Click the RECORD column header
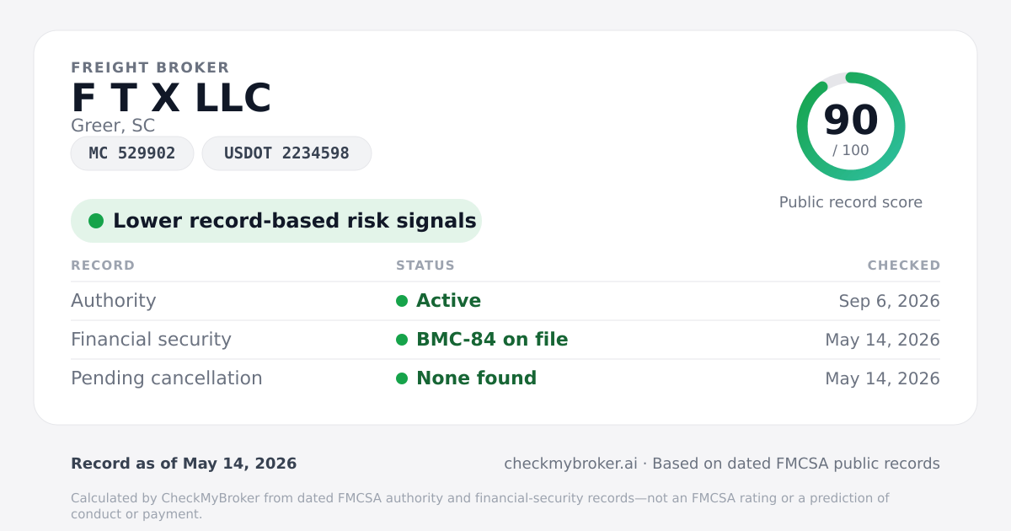The image size is (1011, 531). (x=103, y=265)
